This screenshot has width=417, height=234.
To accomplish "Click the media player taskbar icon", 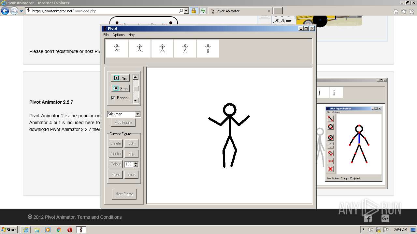I will click(x=48, y=230).
